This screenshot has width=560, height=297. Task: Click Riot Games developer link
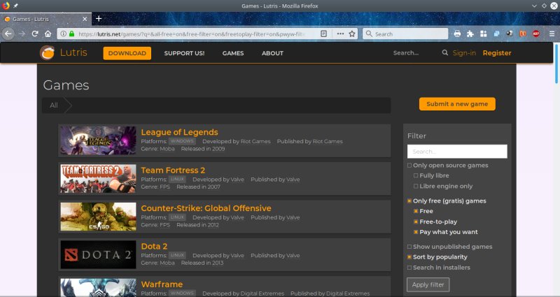[255, 142]
